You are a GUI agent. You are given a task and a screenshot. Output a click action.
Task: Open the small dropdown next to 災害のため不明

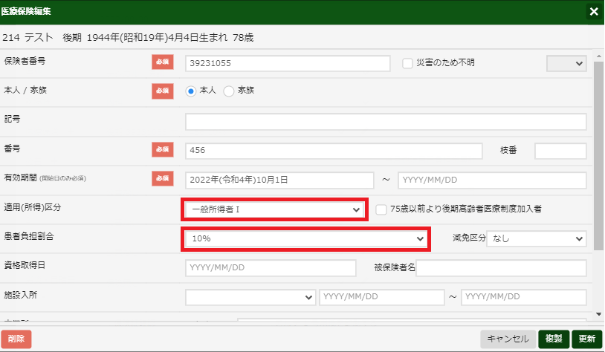566,64
